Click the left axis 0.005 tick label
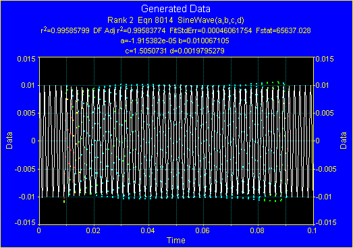Image resolution: width=353 pixels, height=248 pixels. [26, 113]
